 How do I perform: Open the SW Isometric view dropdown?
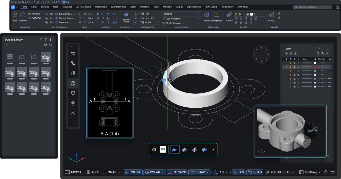point(181,19)
